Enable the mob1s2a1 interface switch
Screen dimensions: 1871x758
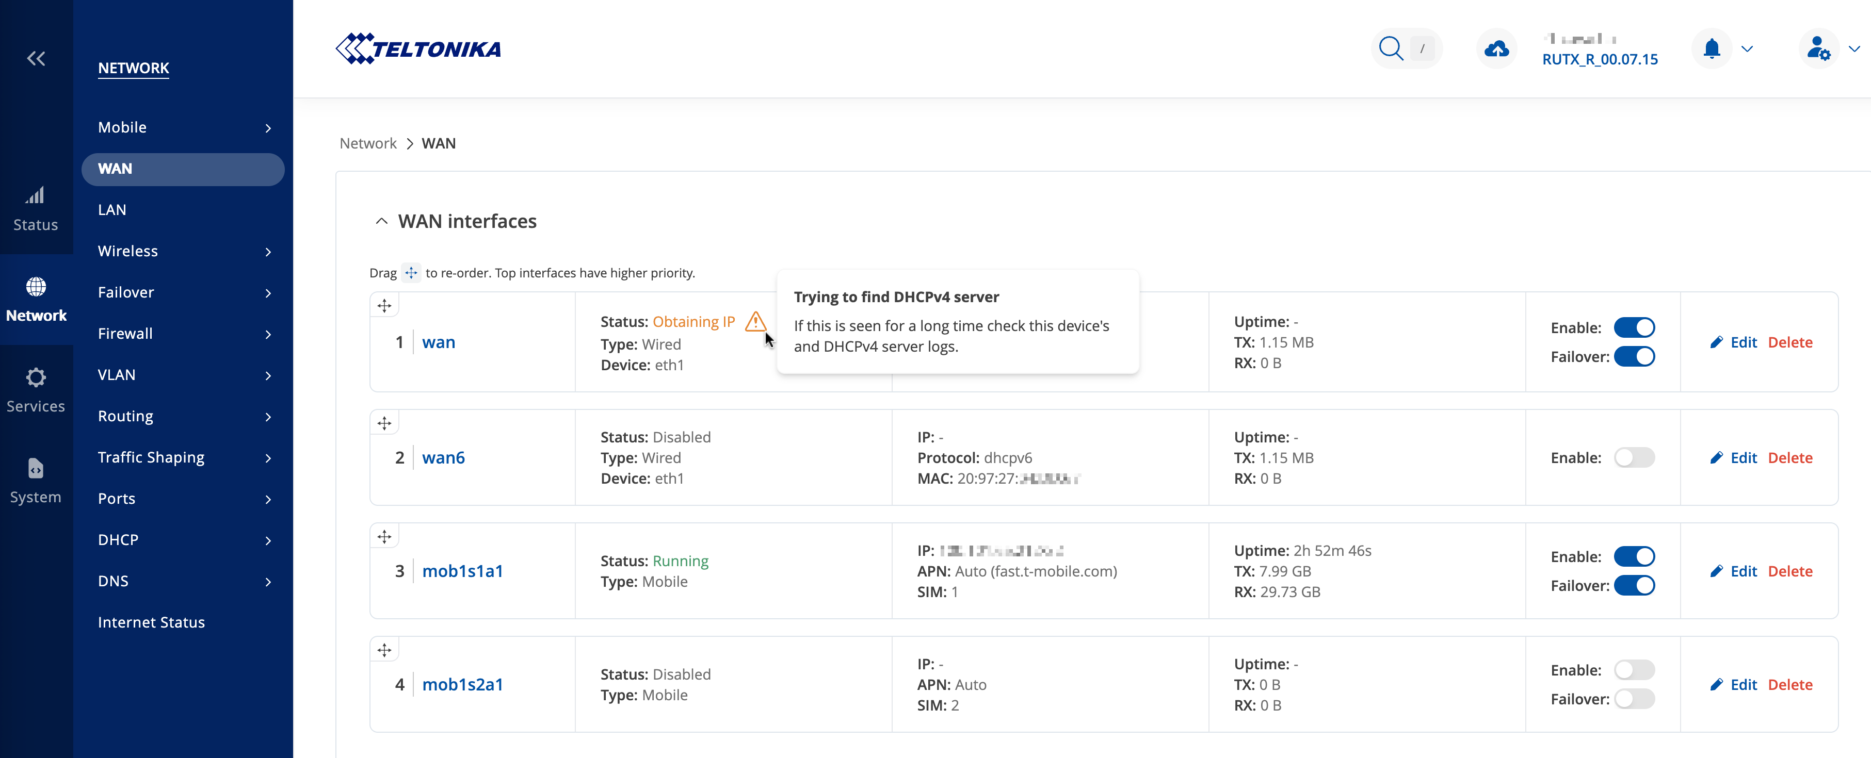click(x=1634, y=669)
